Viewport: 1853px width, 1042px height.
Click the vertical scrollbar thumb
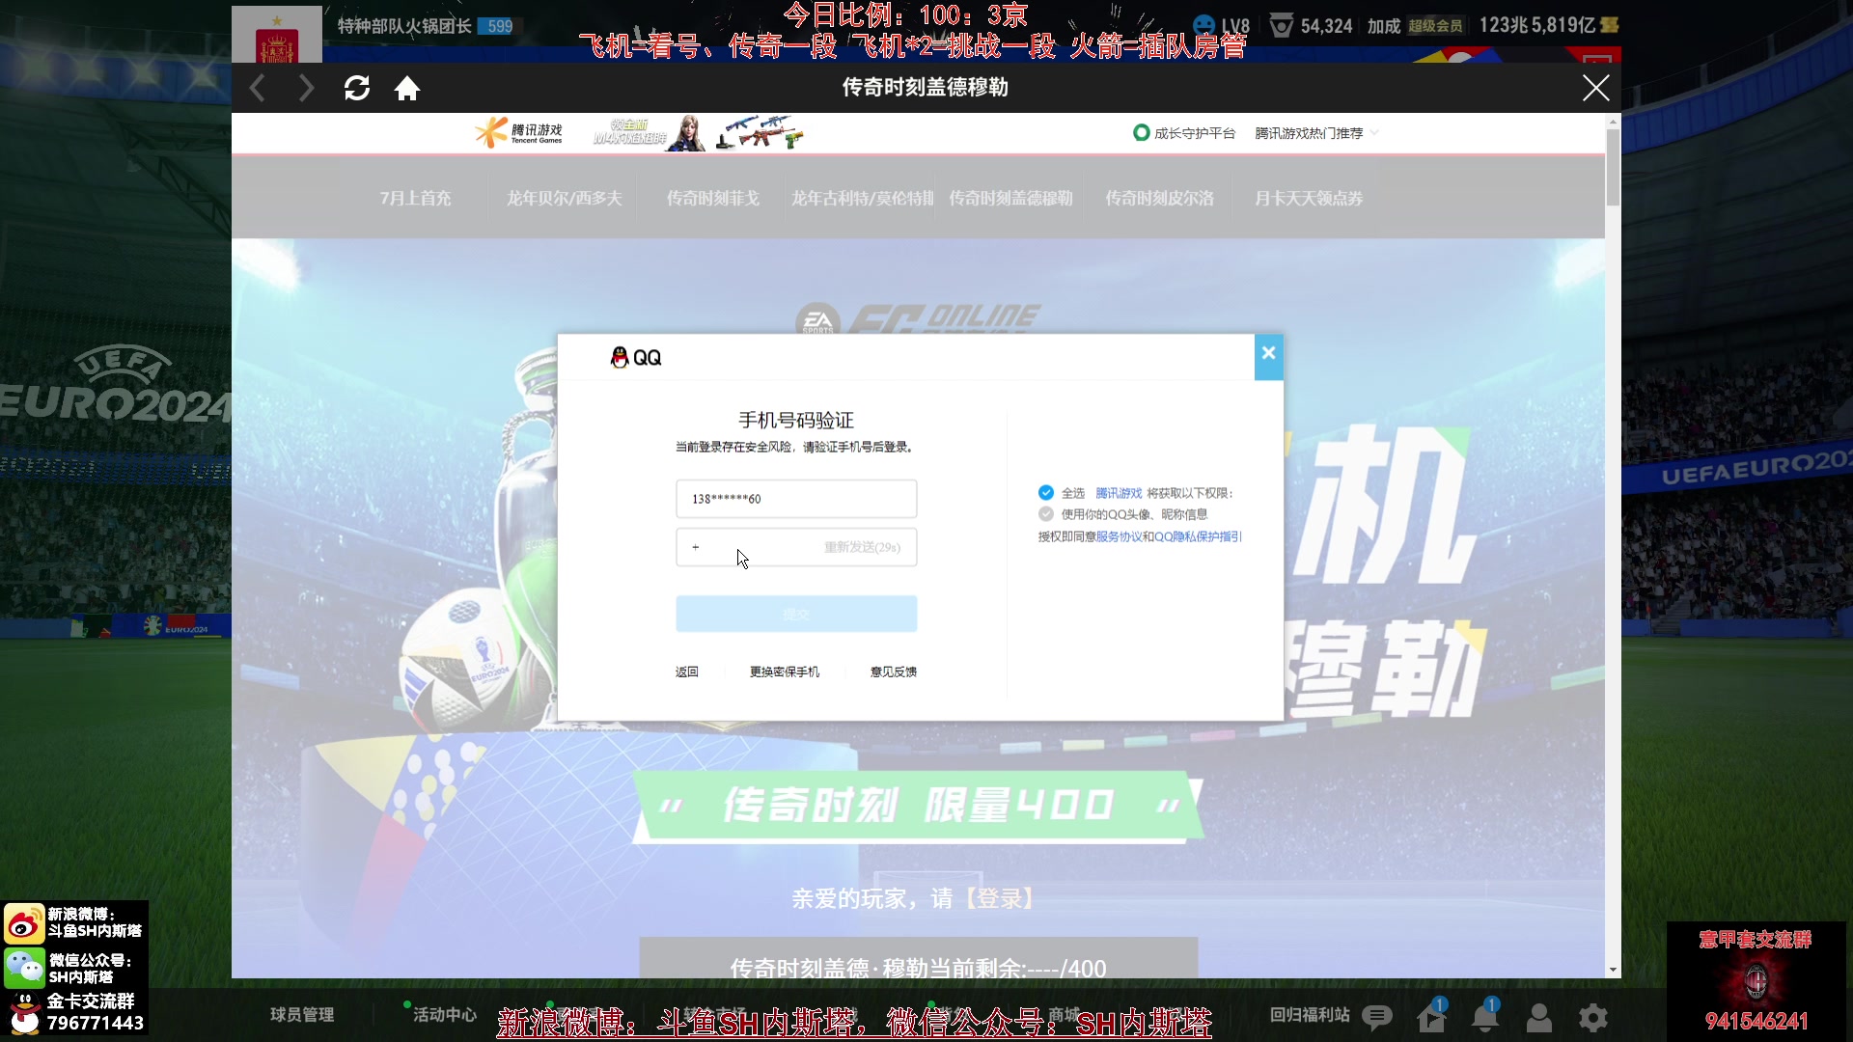(x=1613, y=168)
